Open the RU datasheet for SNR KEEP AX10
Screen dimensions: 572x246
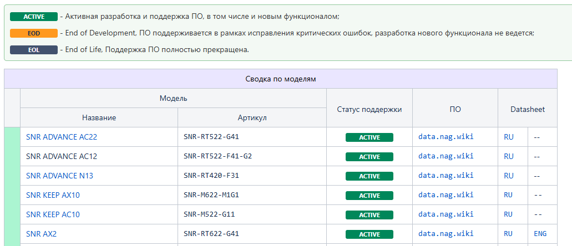[508, 195]
